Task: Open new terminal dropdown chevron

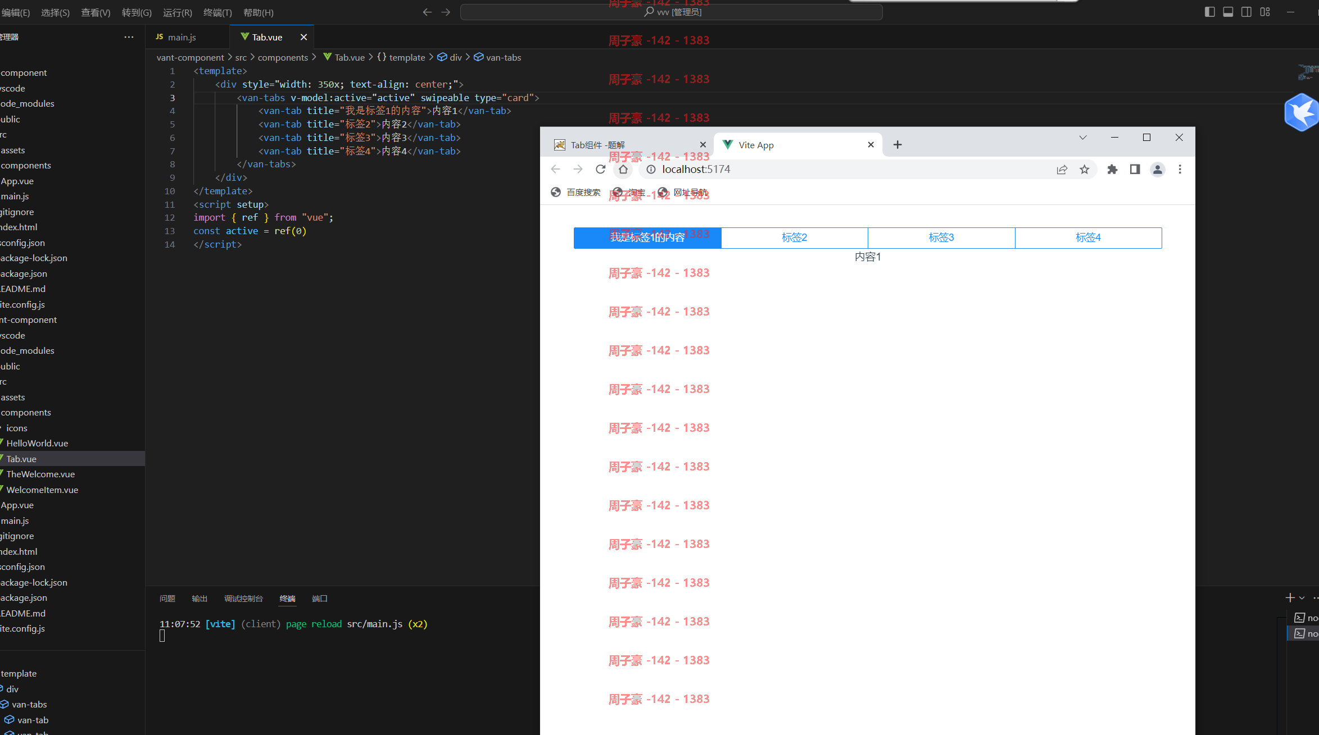Action: pos(1302,598)
